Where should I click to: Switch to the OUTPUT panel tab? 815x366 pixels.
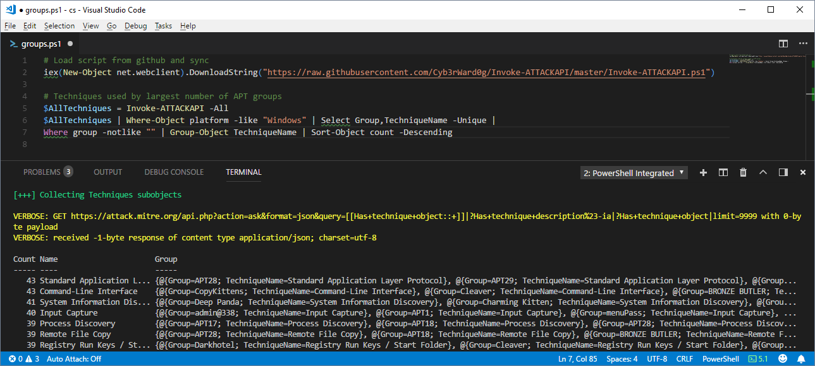tap(108, 172)
